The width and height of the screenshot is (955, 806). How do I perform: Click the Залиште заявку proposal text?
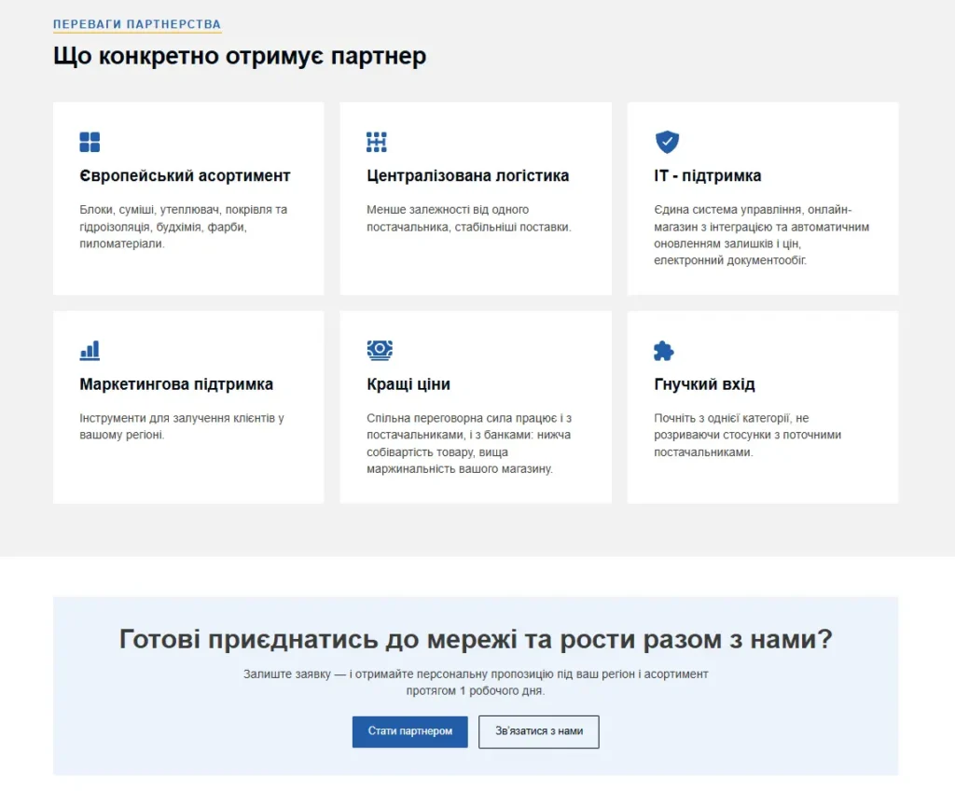pos(476,682)
